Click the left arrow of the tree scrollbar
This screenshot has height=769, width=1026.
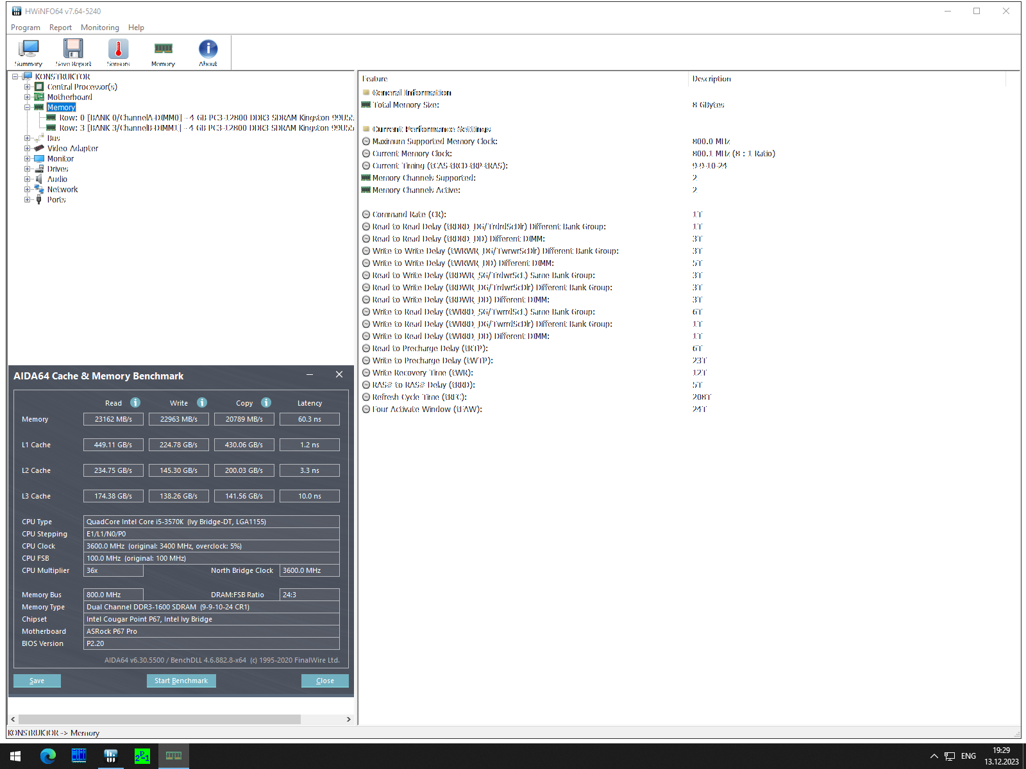click(x=13, y=719)
